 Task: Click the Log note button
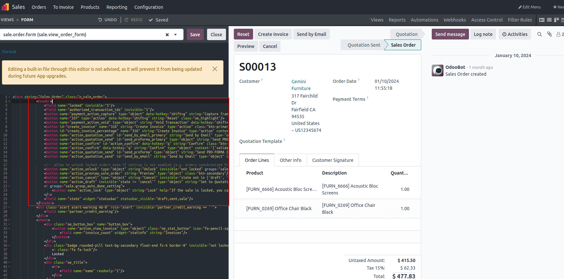click(483, 34)
